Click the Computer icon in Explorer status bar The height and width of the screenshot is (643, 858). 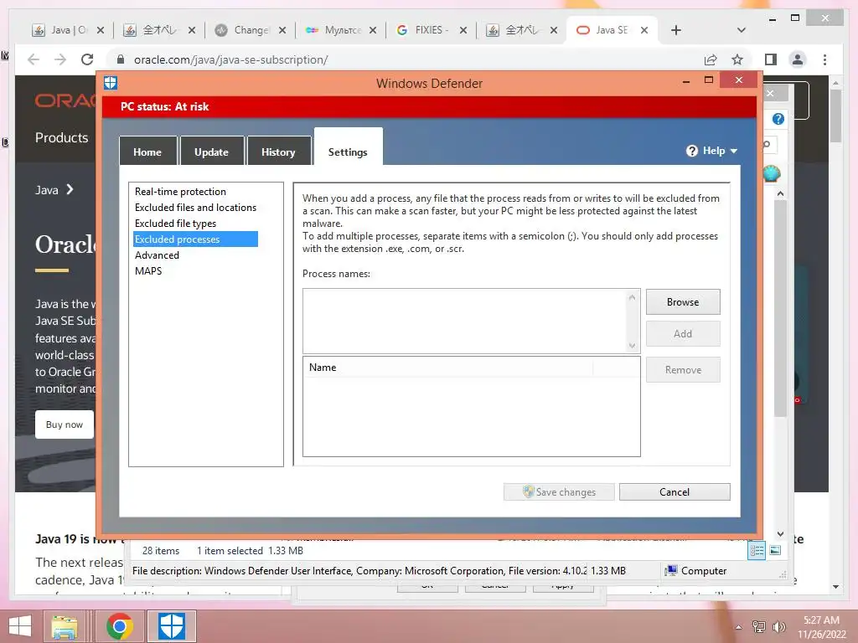671,570
